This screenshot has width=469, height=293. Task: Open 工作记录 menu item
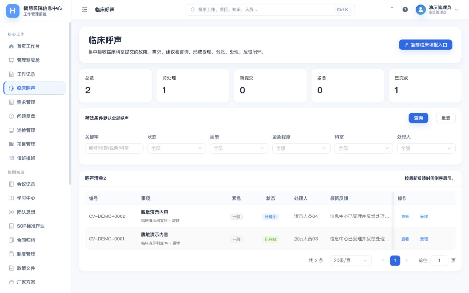35,74
